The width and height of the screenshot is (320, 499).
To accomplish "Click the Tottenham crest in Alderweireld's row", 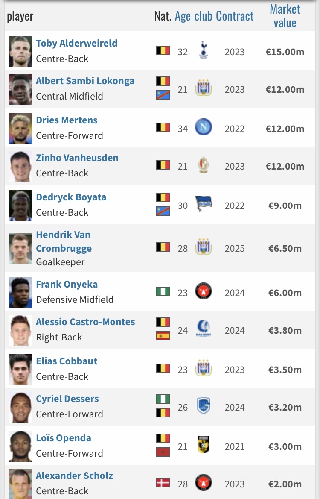I will click(x=204, y=51).
